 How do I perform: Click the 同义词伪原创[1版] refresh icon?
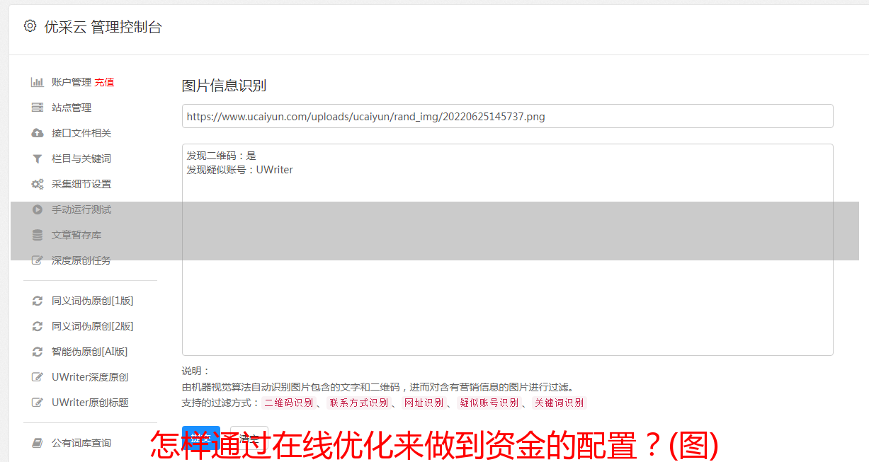click(x=38, y=301)
